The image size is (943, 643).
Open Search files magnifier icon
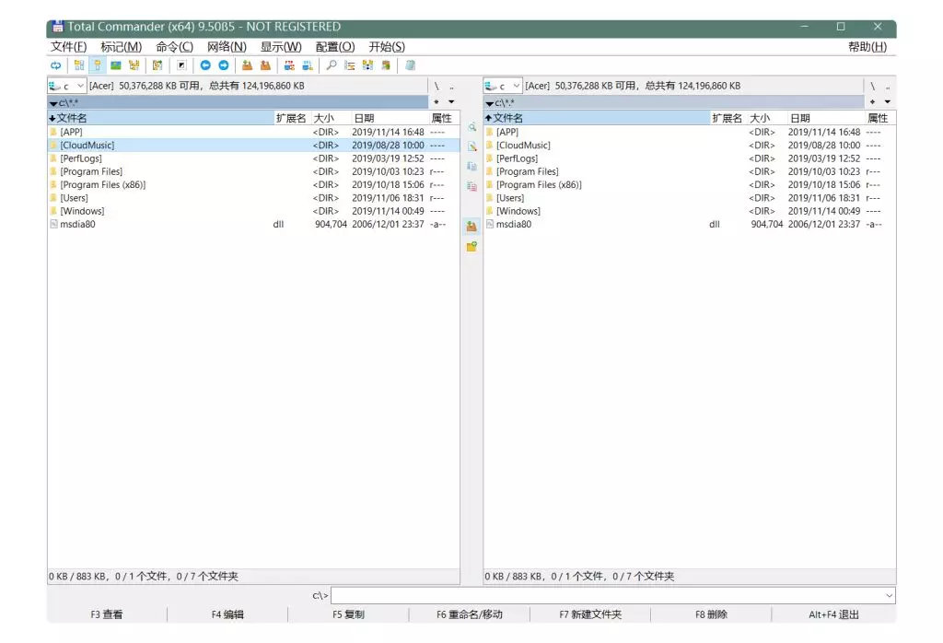click(332, 65)
